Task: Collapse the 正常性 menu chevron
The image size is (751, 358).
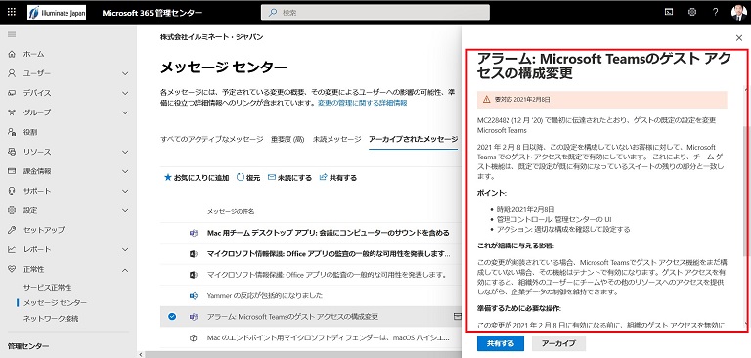Action: point(125,270)
